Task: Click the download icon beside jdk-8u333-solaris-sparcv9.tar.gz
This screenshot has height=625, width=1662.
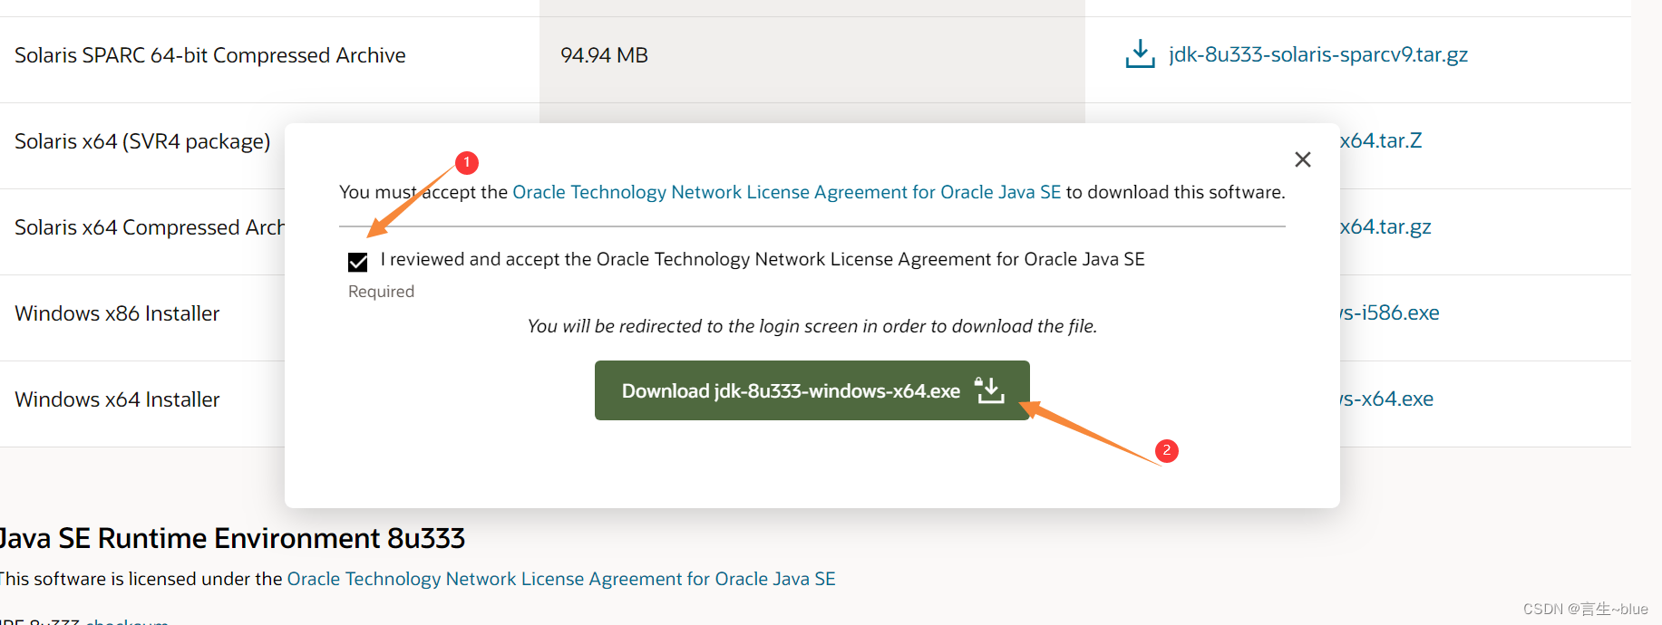Action: (x=1140, y=53)
